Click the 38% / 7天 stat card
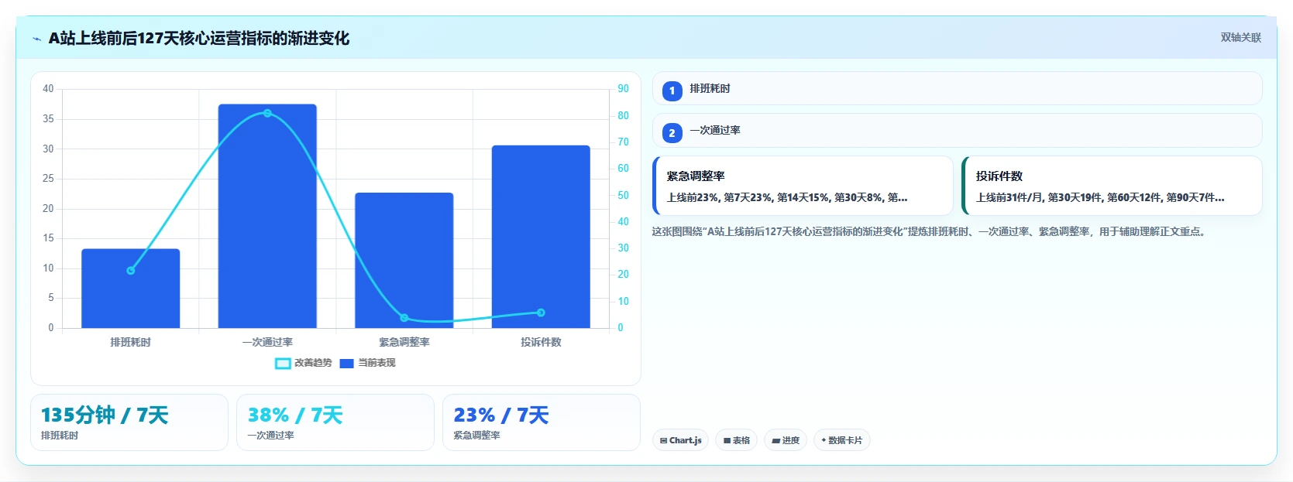The width and height of the screenshot is (1293, 482). pos(335,422)
